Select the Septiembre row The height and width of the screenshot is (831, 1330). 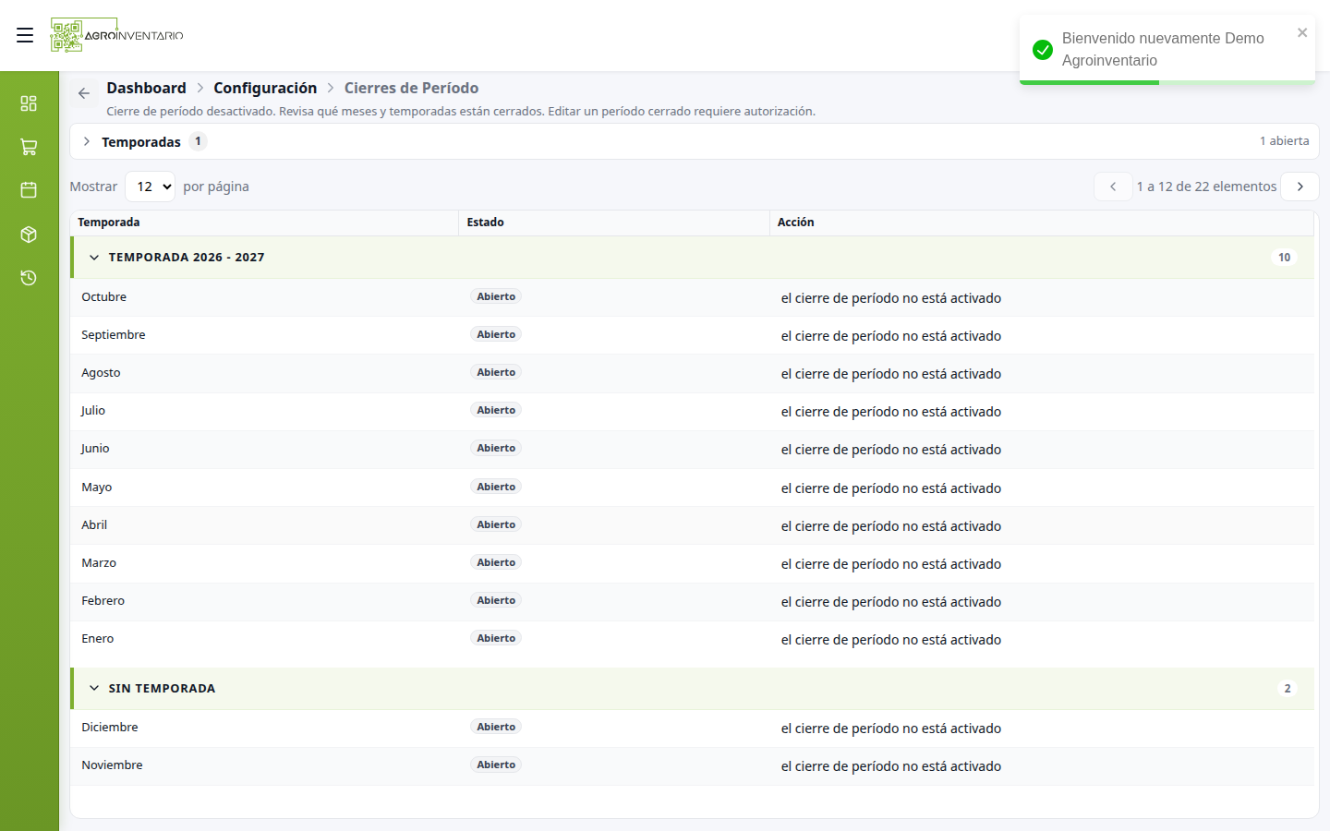click(693, 335)
